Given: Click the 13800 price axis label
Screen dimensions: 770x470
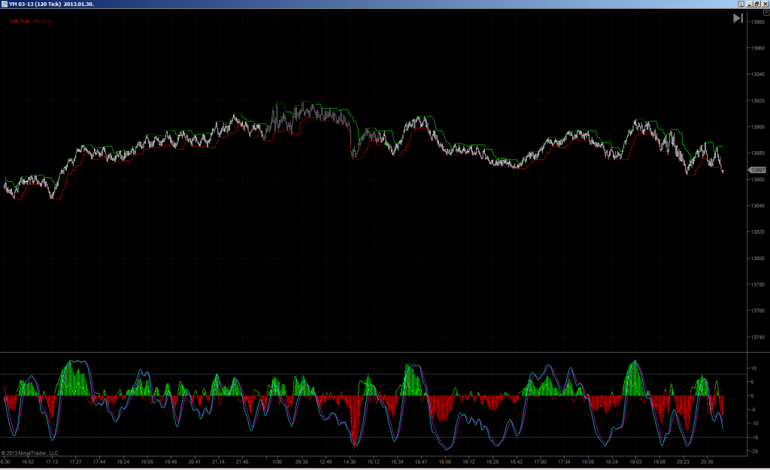Looking at the screenshot, I should tap(757, 259).
